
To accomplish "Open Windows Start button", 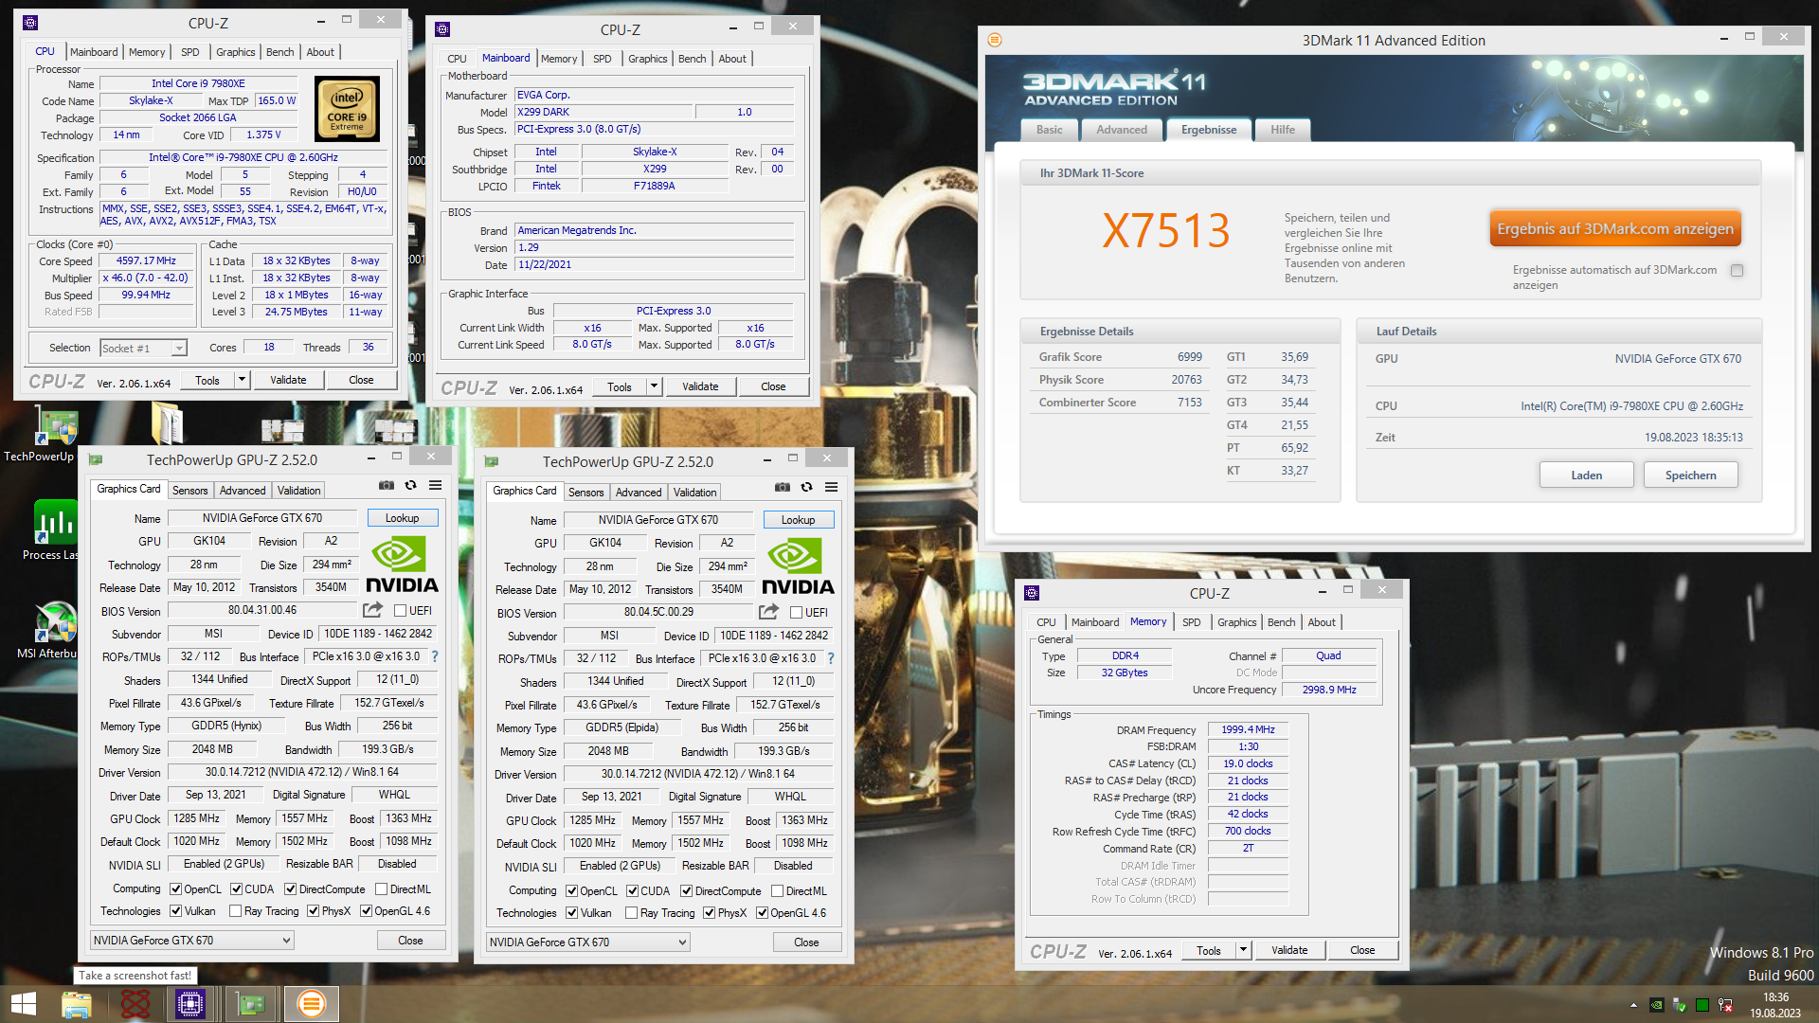I will (x=23, y=1004).
